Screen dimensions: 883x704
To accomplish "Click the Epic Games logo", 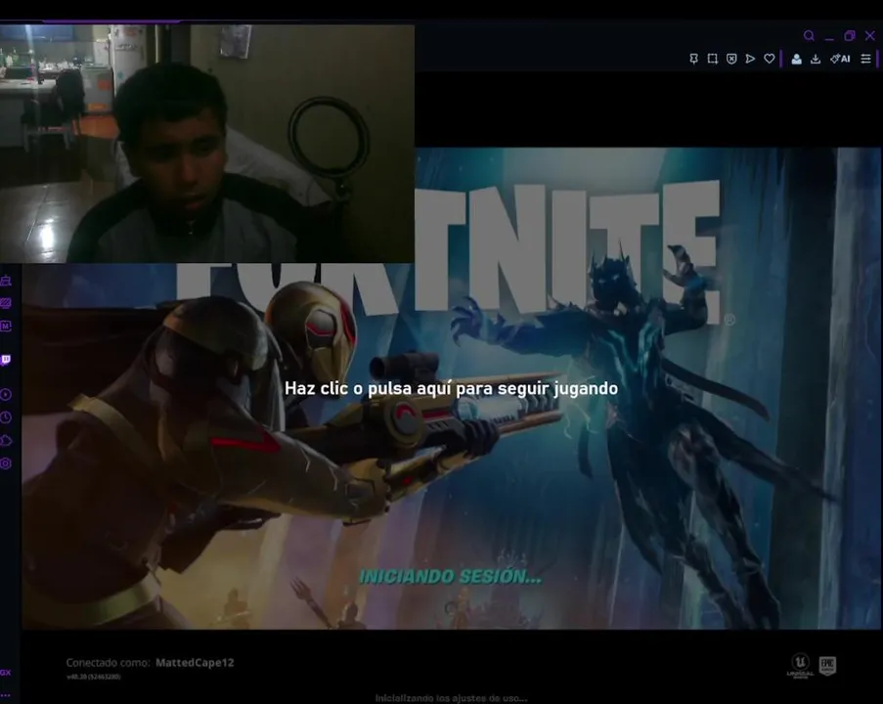I will [827, 666].
